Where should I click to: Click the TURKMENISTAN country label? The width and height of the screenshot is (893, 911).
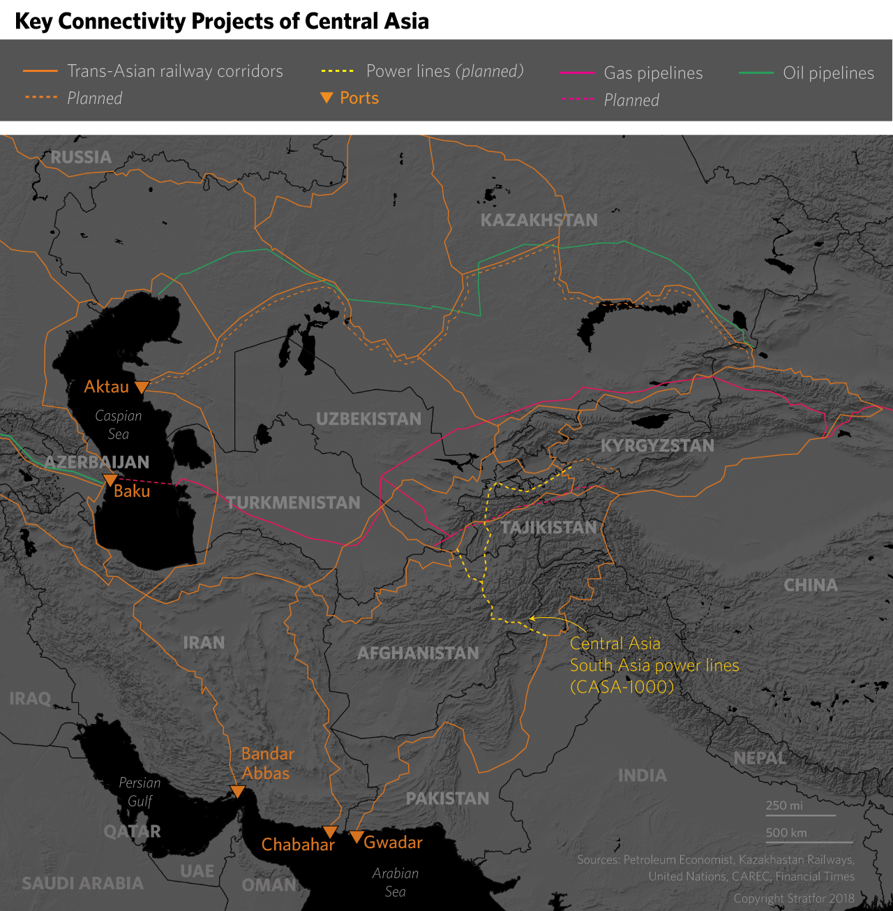click(x=293, y=503)
